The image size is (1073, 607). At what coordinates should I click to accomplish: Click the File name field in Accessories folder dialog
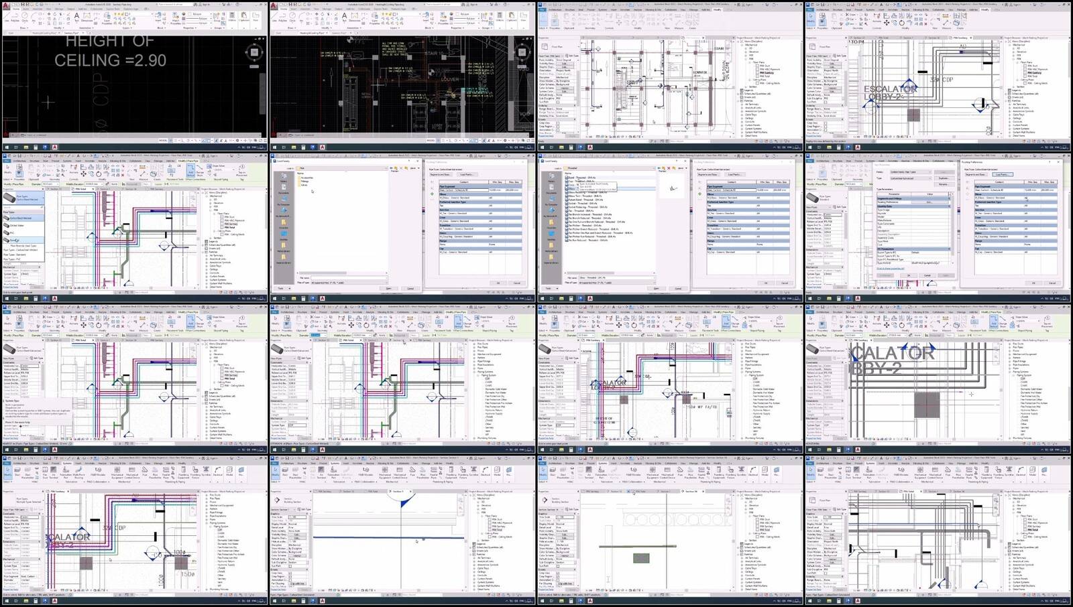[349, 277]
